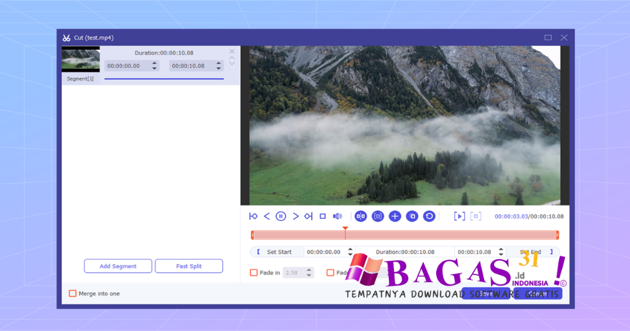Maximize the Cut (test.mp4) window

(548, 38)
